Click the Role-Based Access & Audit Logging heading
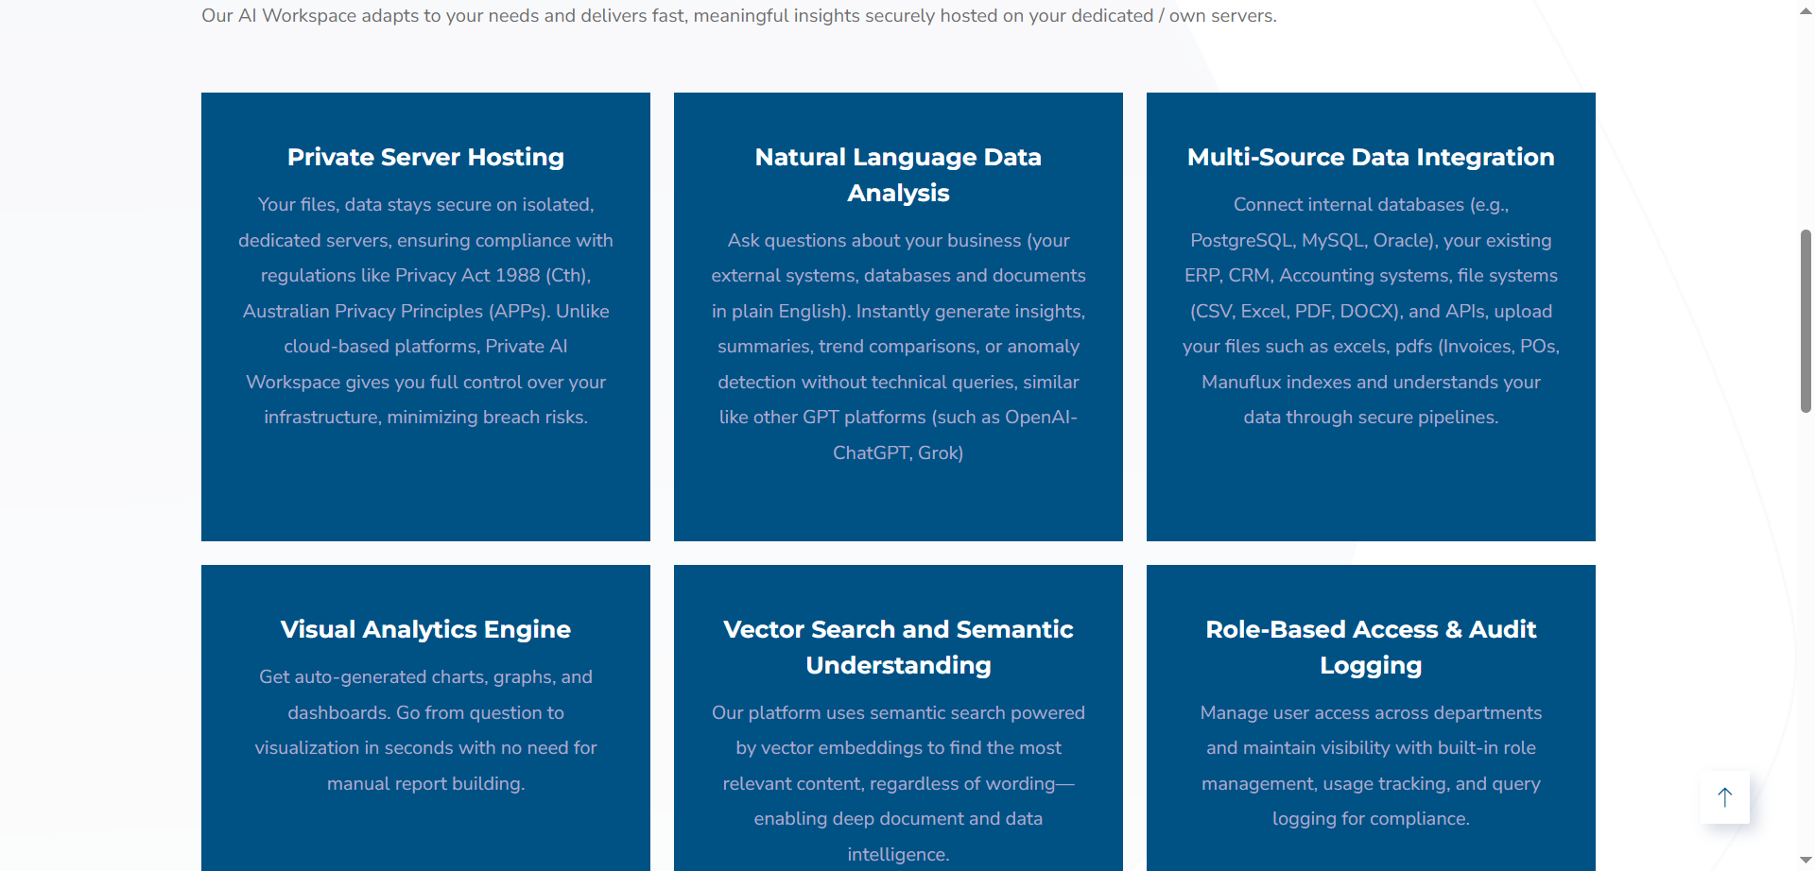 (1371, 647)
